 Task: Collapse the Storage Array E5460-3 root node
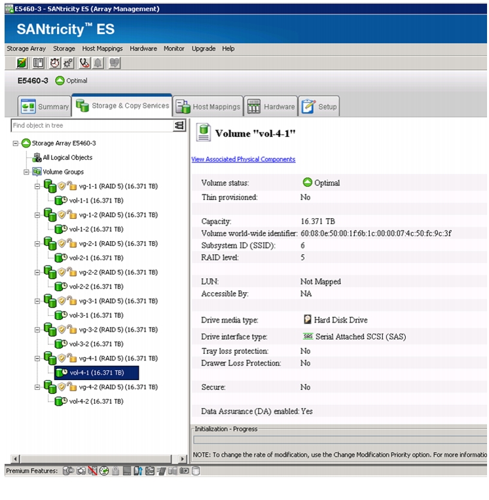15,143
